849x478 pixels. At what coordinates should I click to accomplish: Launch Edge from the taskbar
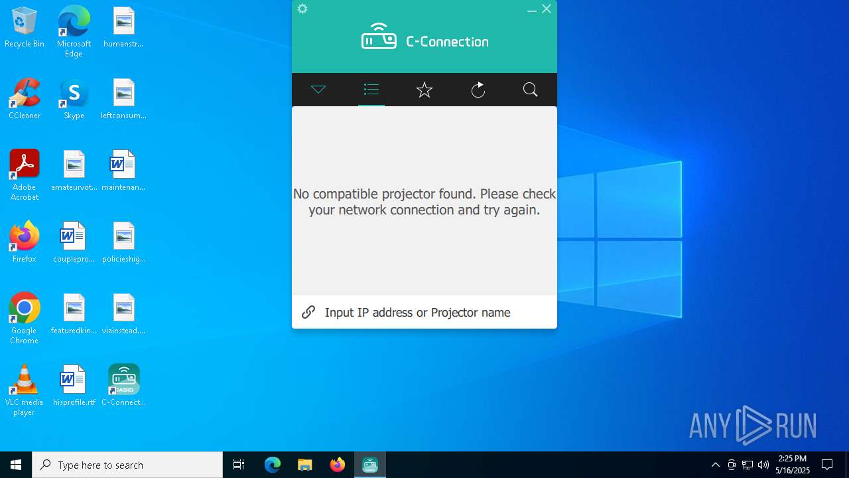273,465
